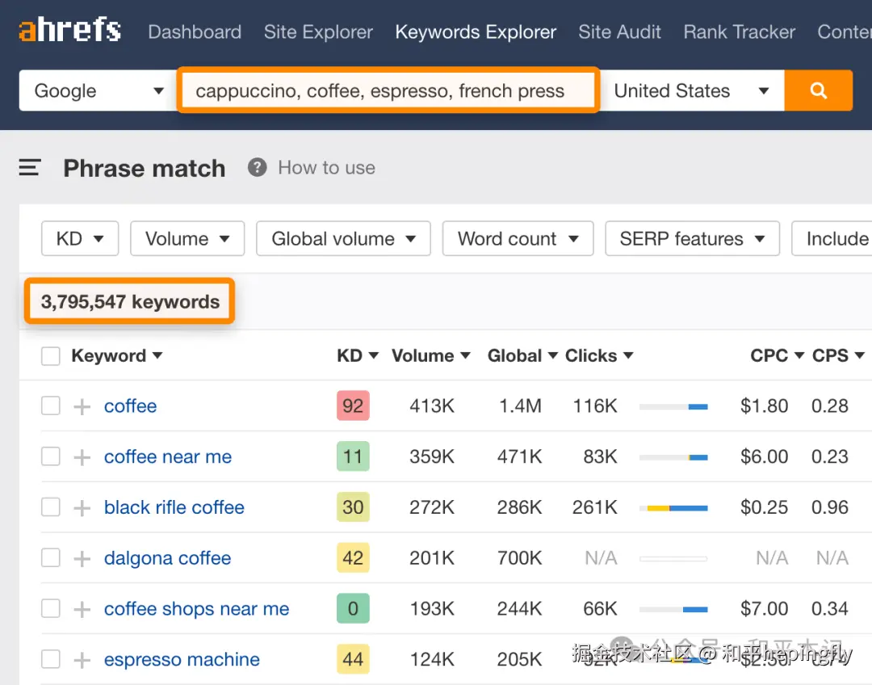The height and width of the screenshot is (685, 872).
Task: Add coffee near me with plus icon
Action: coord(82,457)
